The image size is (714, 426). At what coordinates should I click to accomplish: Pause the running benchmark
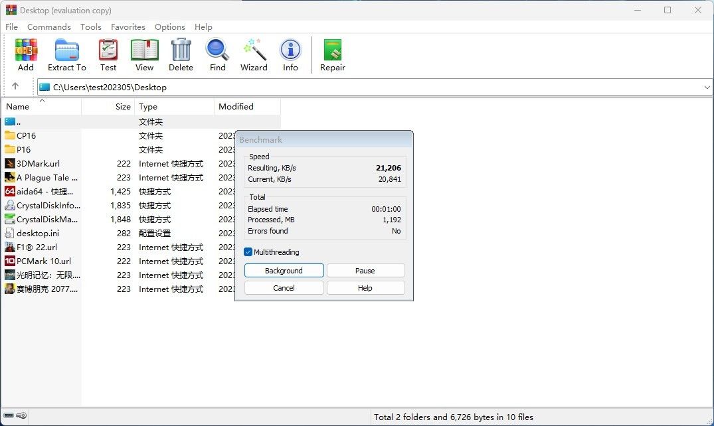pos(365,271)
